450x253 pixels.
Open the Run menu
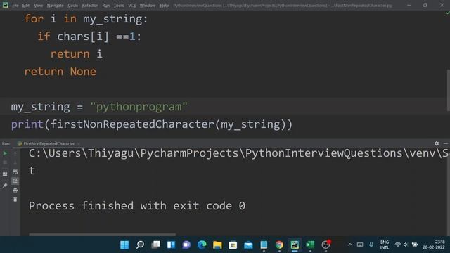[106, 6]
